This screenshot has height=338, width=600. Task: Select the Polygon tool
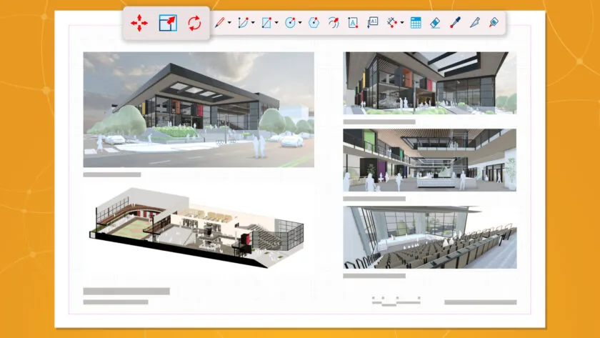pos(313,23)
